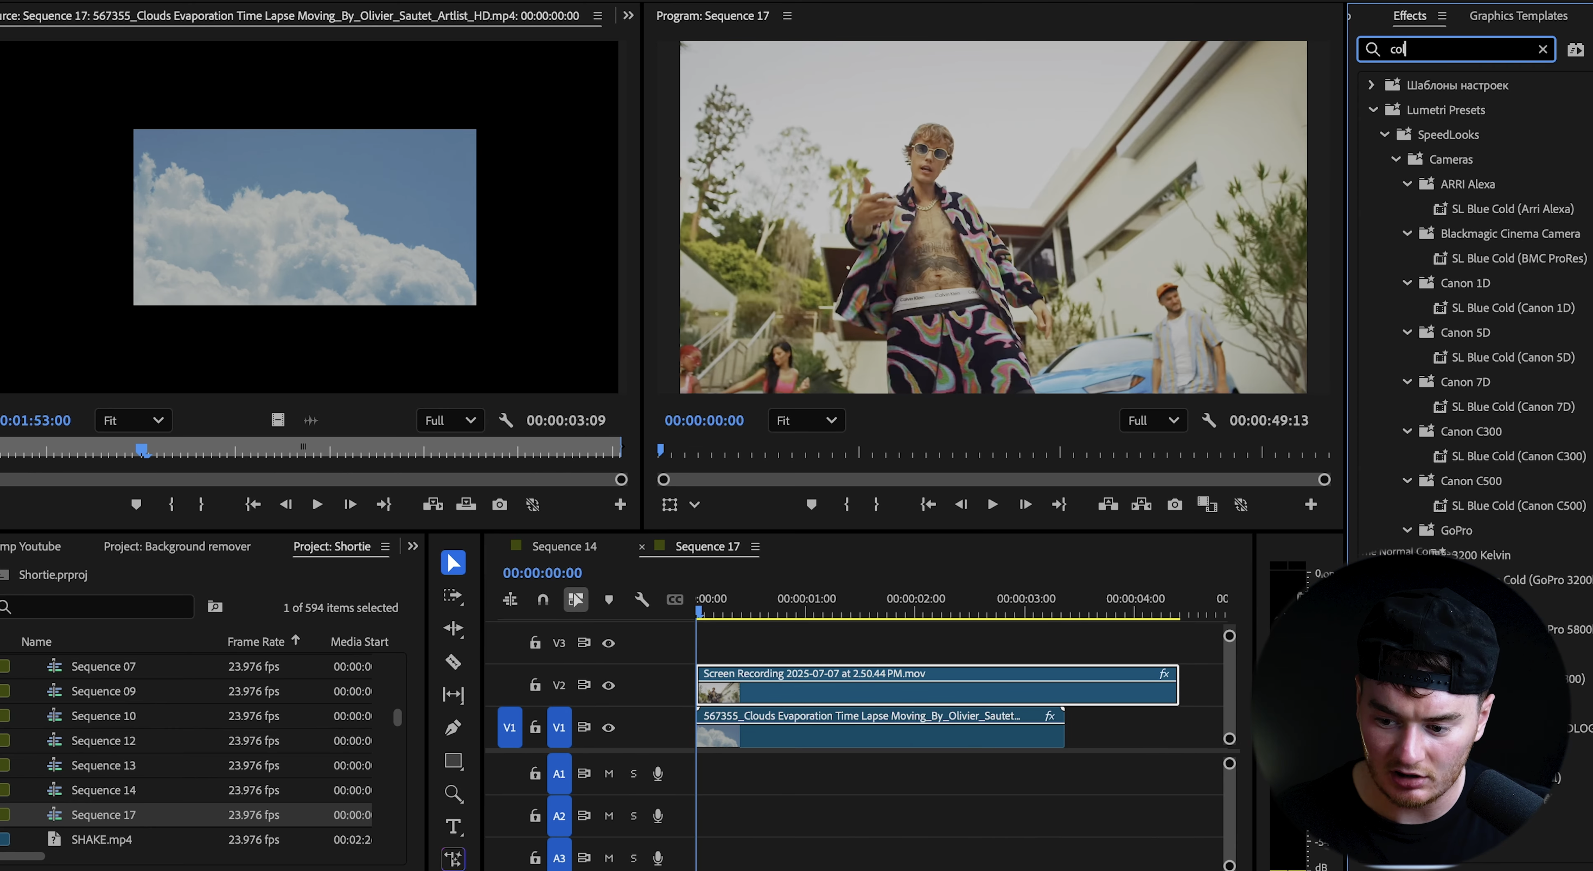Click Overwrite button in Source monitor

click(466, 504)
